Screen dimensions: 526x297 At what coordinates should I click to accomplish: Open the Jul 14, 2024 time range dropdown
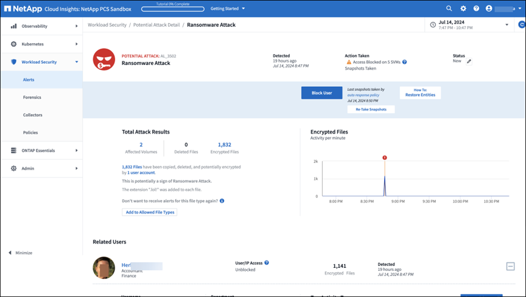[x=507, y=25]
